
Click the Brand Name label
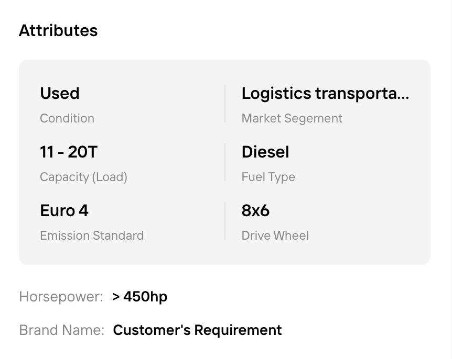pos(62,330)
